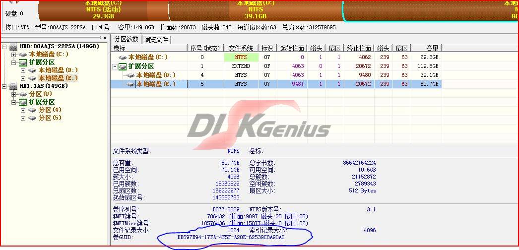Click the drive icon of 本地磁盘(C:) table row

pyautogui.click(x=123, y=57)
